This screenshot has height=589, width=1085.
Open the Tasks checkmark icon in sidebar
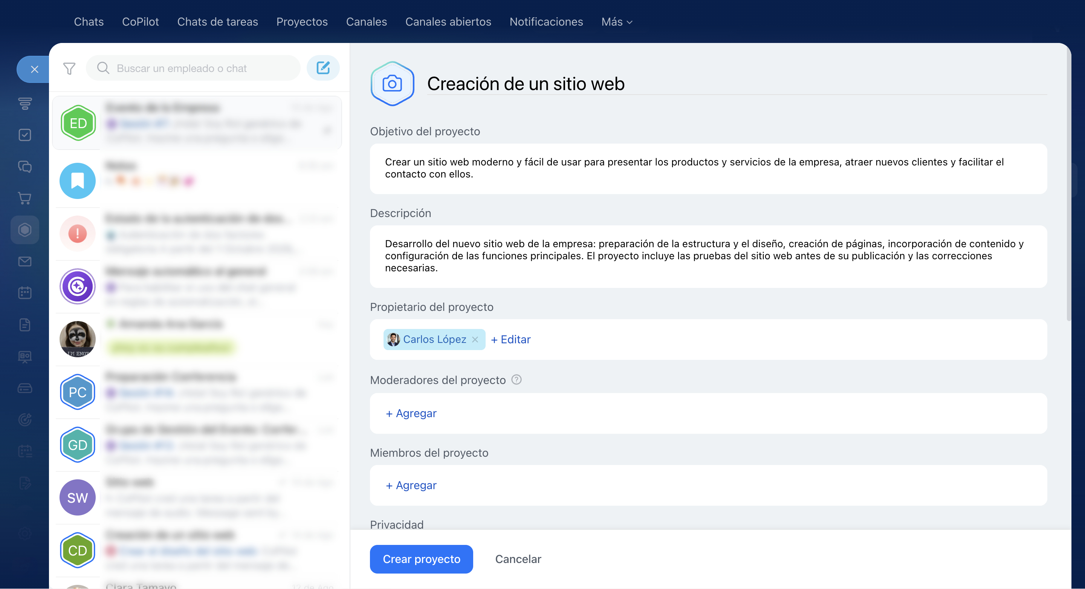[x=25, y=135]
